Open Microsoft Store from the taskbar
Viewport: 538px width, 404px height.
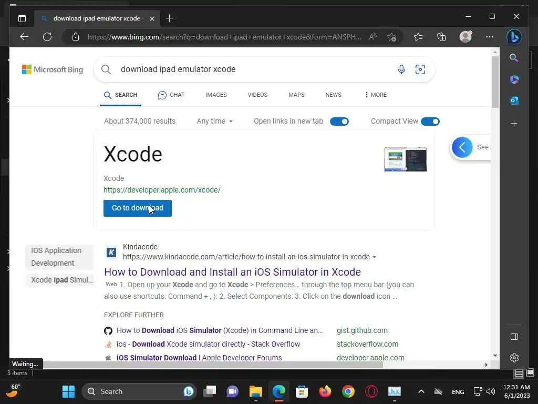(302, 391)
